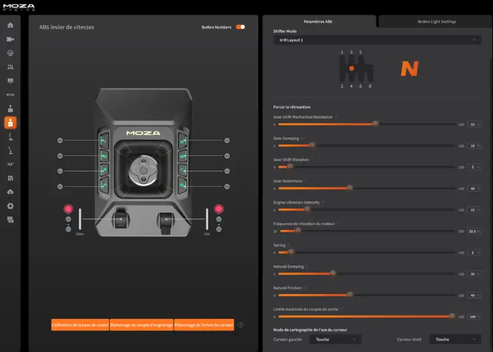Open the Curseur gauche dropdown

(335, 340)
